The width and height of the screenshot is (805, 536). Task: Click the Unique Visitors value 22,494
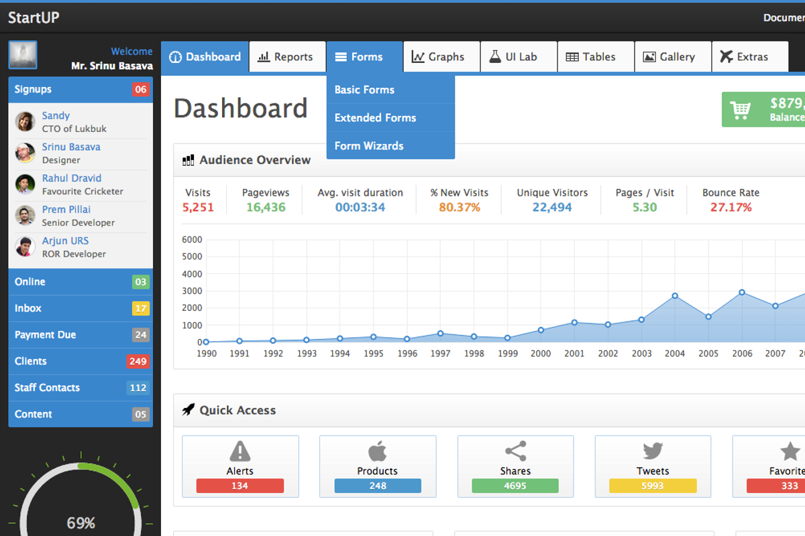pos(552,208)
